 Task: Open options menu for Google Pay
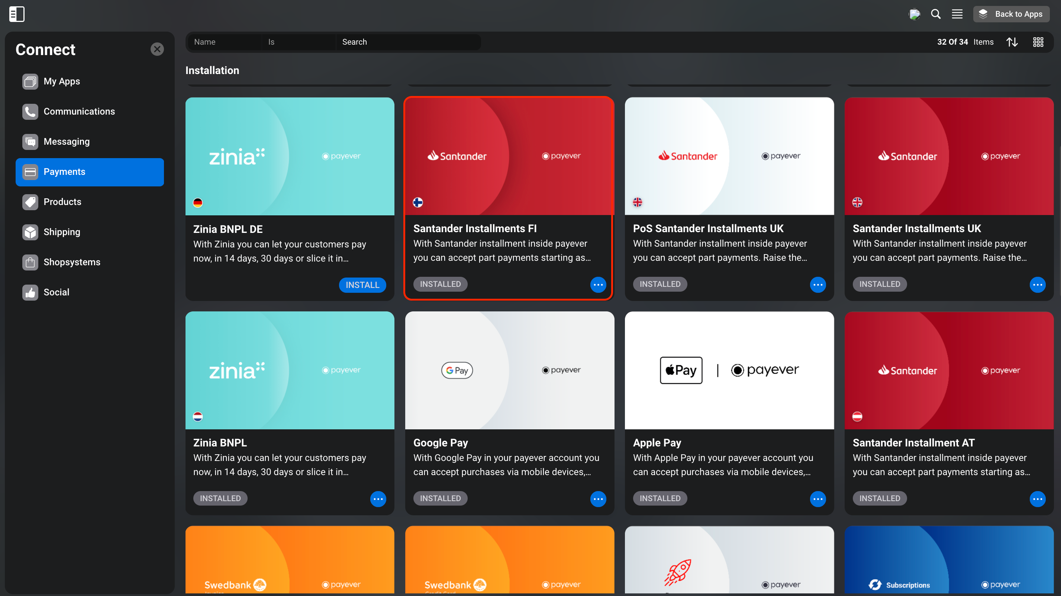(598, 499)
